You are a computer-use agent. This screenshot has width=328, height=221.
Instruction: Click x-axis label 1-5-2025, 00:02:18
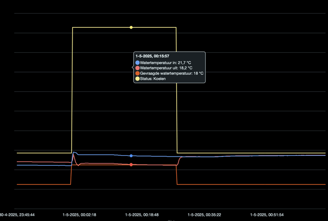click(x=79, y=215)
